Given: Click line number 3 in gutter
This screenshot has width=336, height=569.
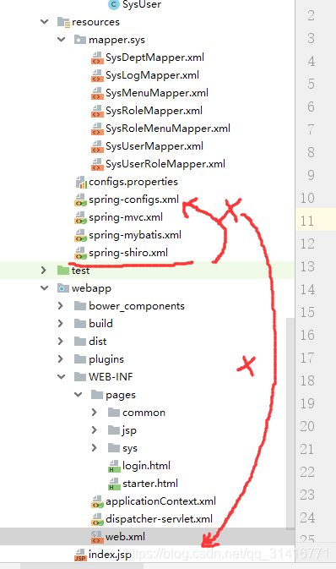Looking at the screenshot, I should click(311, 38).
